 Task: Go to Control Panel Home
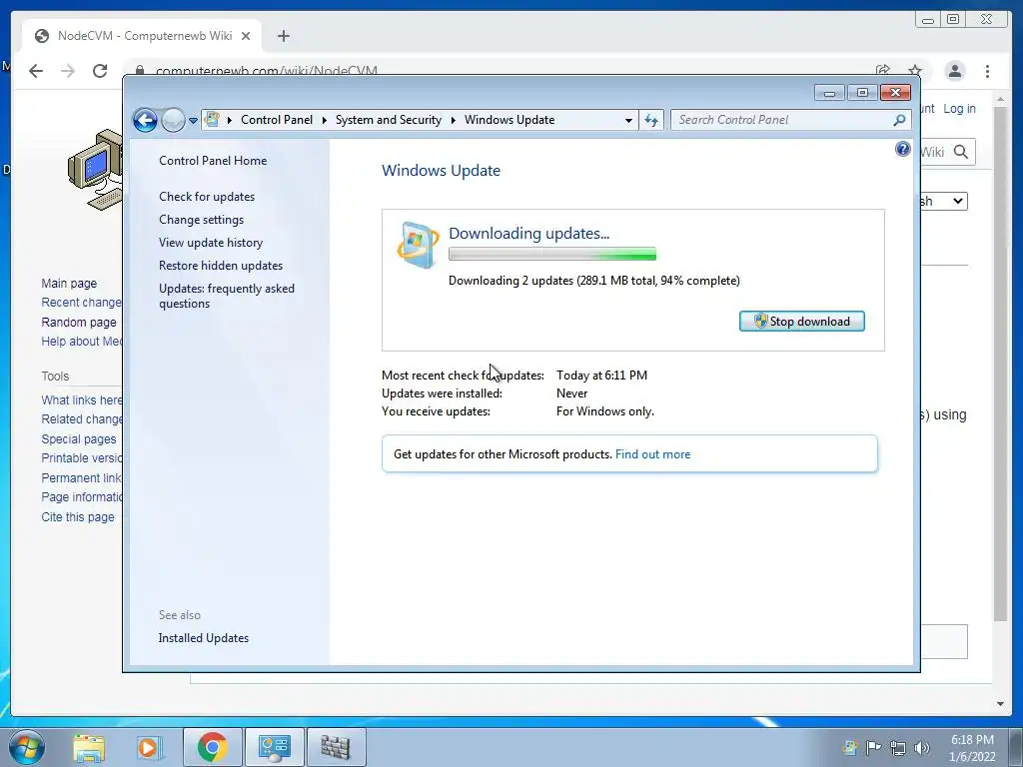(213, 161)
